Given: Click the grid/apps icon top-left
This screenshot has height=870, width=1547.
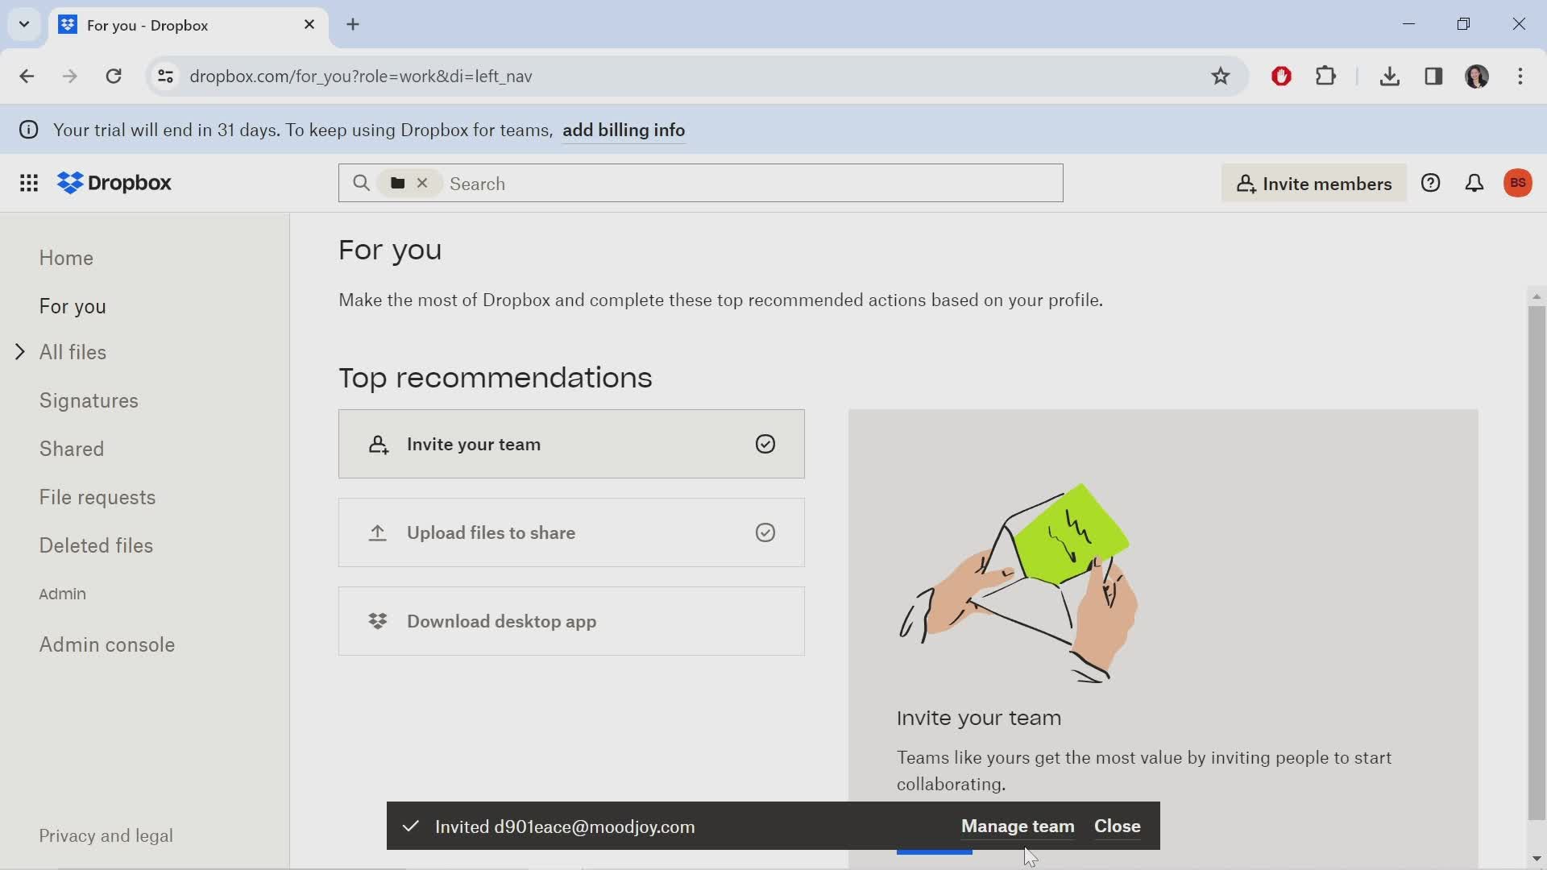Looking at the screenshot, I should pos(29,183).
